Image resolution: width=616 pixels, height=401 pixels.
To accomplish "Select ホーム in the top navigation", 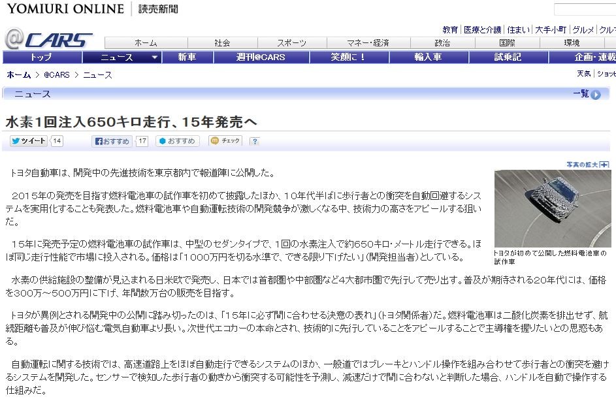I will pos(146,43).
